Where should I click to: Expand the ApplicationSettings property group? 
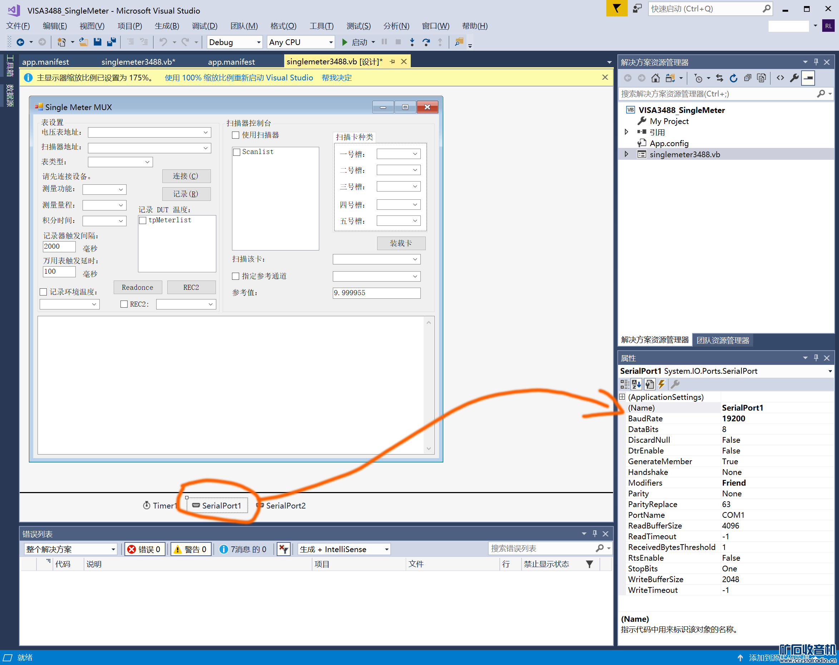pos(622,397)
